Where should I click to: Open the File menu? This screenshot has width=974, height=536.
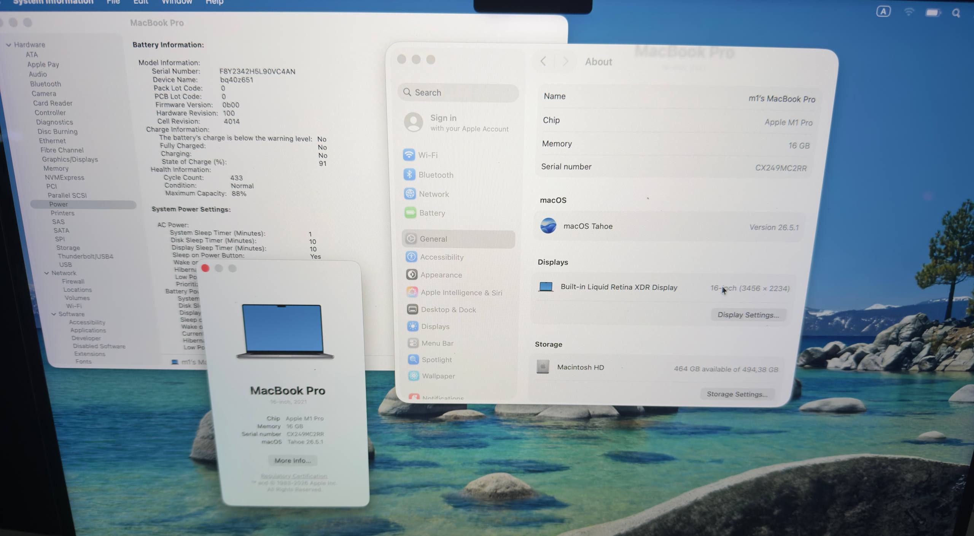coord(113,2)
